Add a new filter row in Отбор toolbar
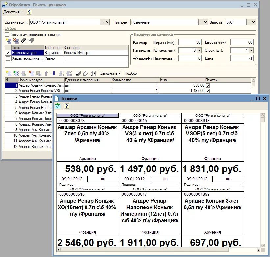 pos(9,41)
